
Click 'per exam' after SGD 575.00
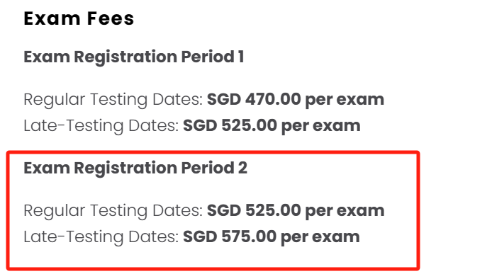point(320,237)
